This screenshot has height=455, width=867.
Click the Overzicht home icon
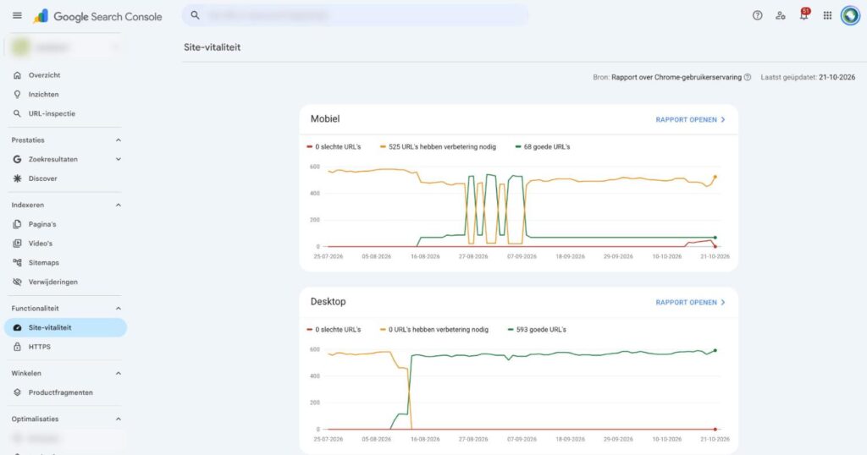[x=17, y=75]
